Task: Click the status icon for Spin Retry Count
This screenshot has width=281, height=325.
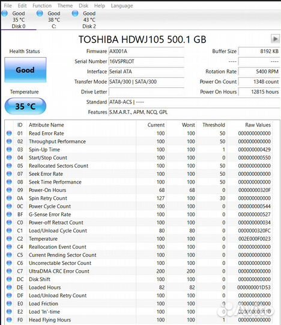Action: point(9,198)
